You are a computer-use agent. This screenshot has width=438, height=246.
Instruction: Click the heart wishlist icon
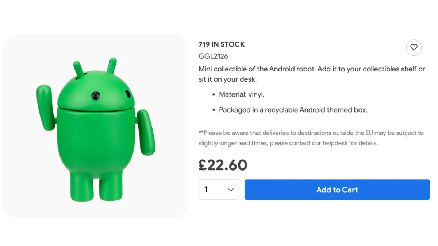(x=414, y=47)
